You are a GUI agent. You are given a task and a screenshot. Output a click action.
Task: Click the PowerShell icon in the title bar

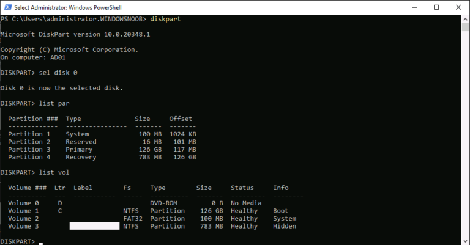point(7,7)
